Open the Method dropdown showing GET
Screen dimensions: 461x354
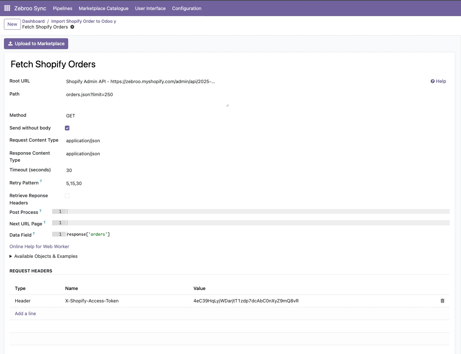[147, 116]
